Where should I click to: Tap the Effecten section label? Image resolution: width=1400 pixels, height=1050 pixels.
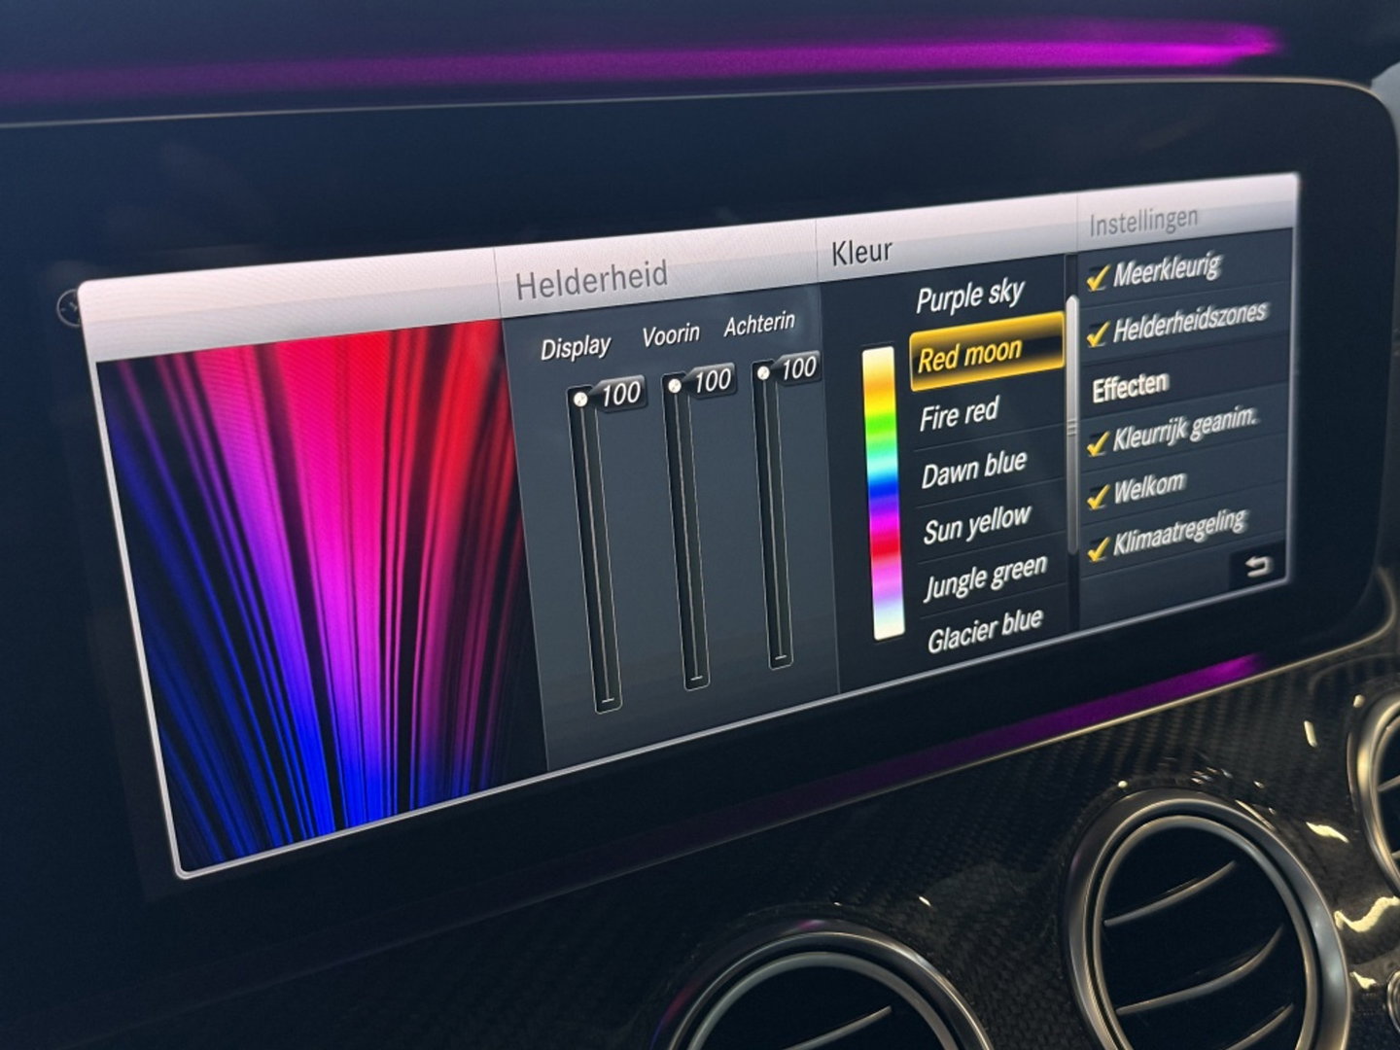pos(1129,387)
